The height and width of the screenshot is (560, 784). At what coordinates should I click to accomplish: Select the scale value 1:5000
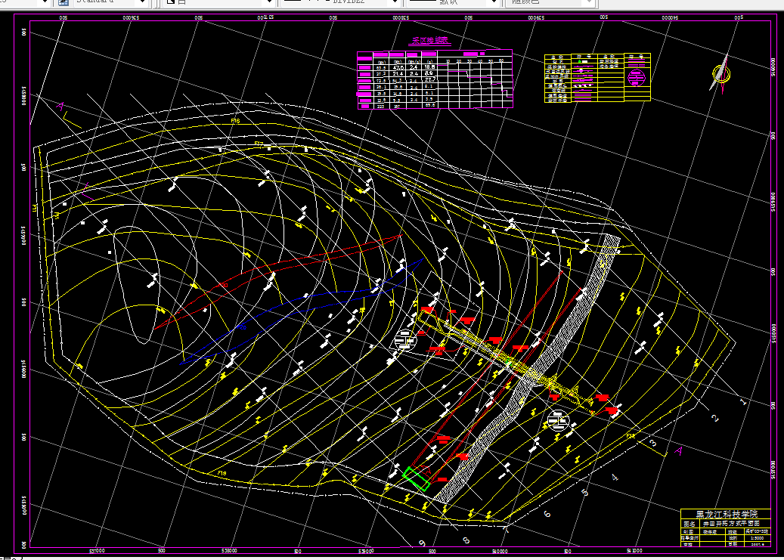pyautogui.click(x=758, y=538)
